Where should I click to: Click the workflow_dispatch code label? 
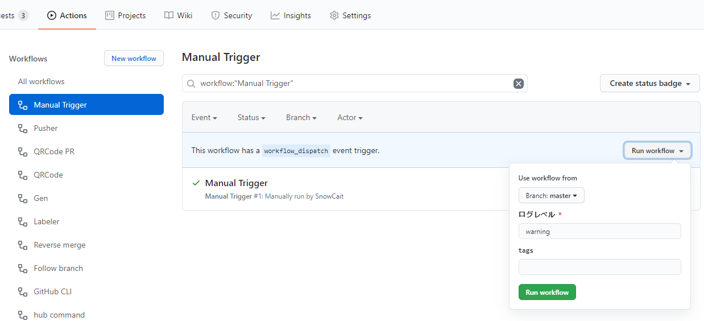click(296, 151)
